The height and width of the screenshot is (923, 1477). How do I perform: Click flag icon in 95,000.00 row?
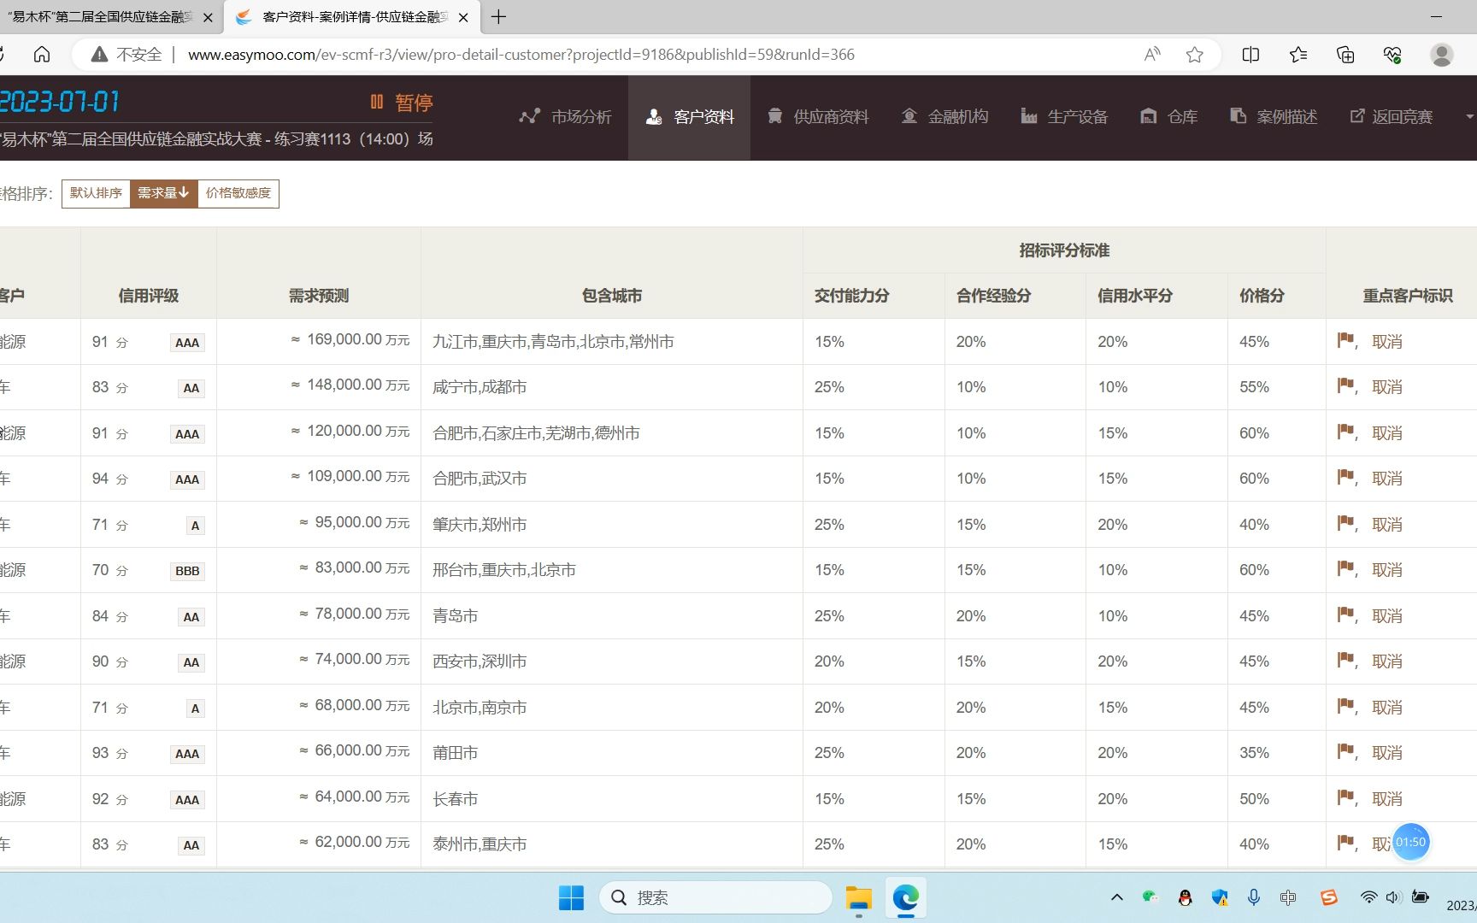pyautogui.click(x=1345, y=523)
